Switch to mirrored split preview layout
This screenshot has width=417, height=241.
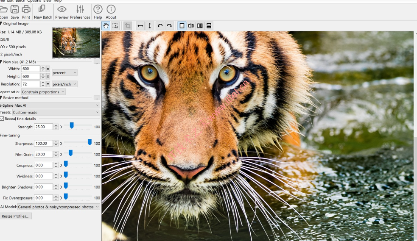coord(191,26)
